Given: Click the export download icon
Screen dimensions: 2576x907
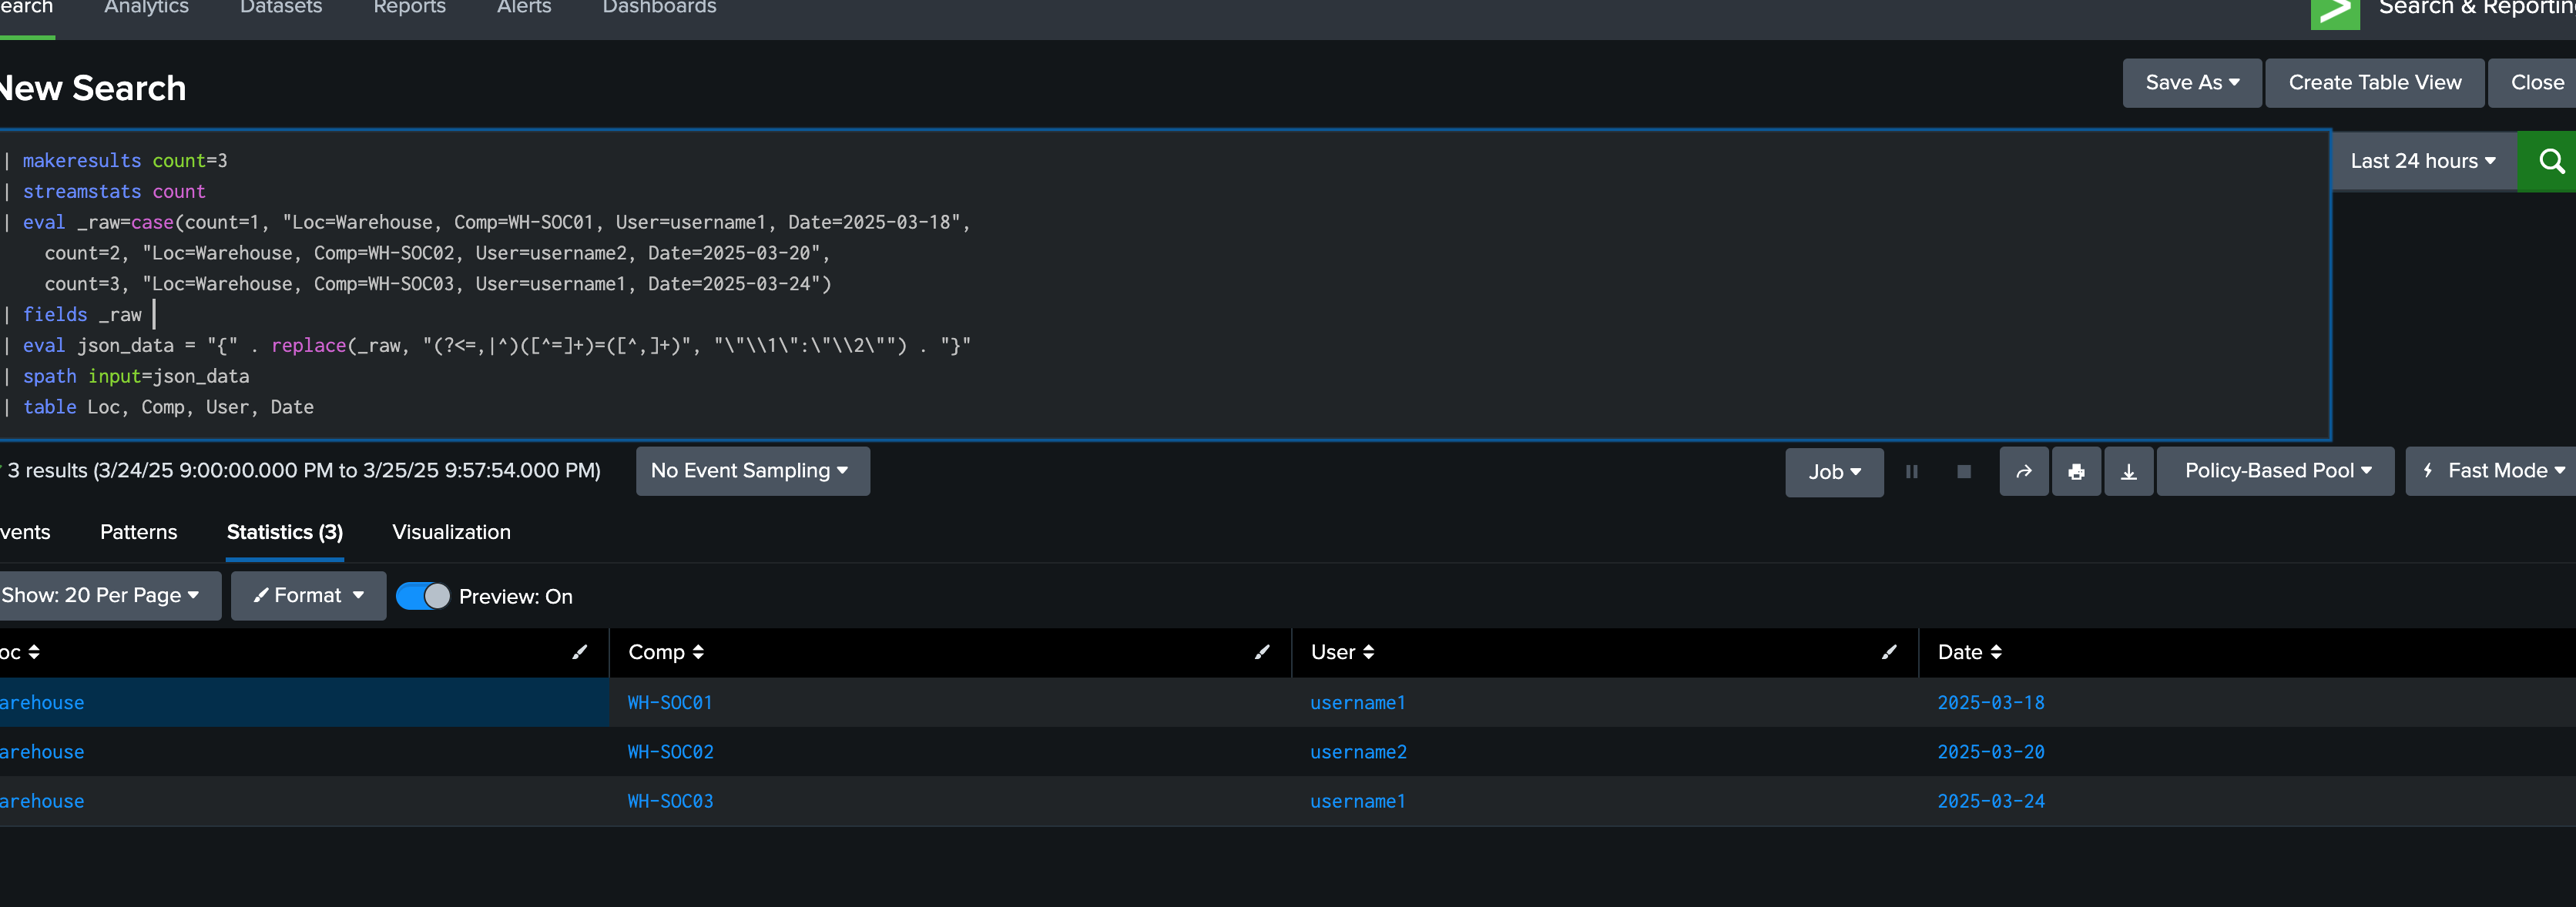Looking at the screenshot, I should click(2128, 471).
